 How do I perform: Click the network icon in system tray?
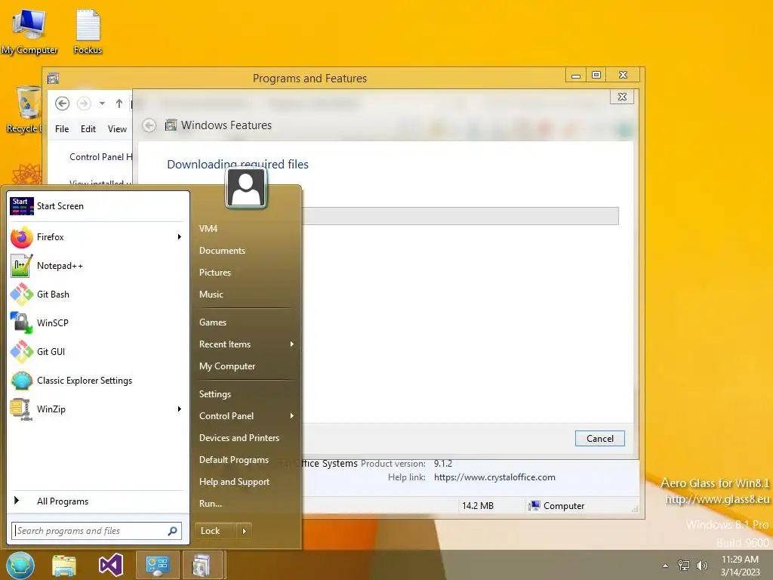click(x=684, y=565)
